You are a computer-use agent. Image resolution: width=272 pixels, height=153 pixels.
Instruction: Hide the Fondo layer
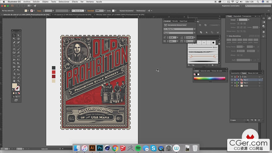click(232, 86)
